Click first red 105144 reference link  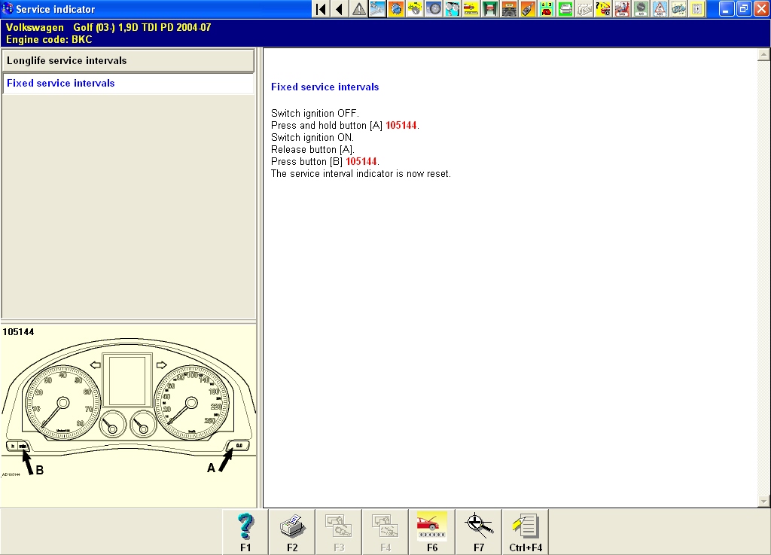[x=401, y=125]
